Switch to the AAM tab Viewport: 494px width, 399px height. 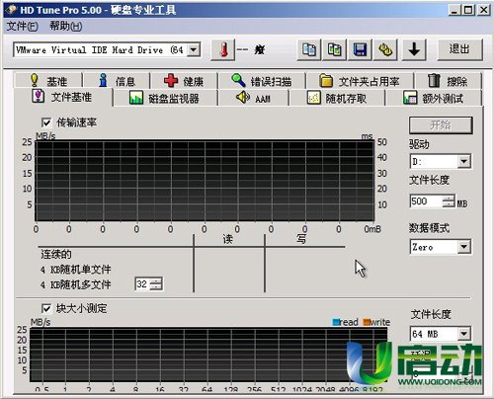tap(254, 98)
